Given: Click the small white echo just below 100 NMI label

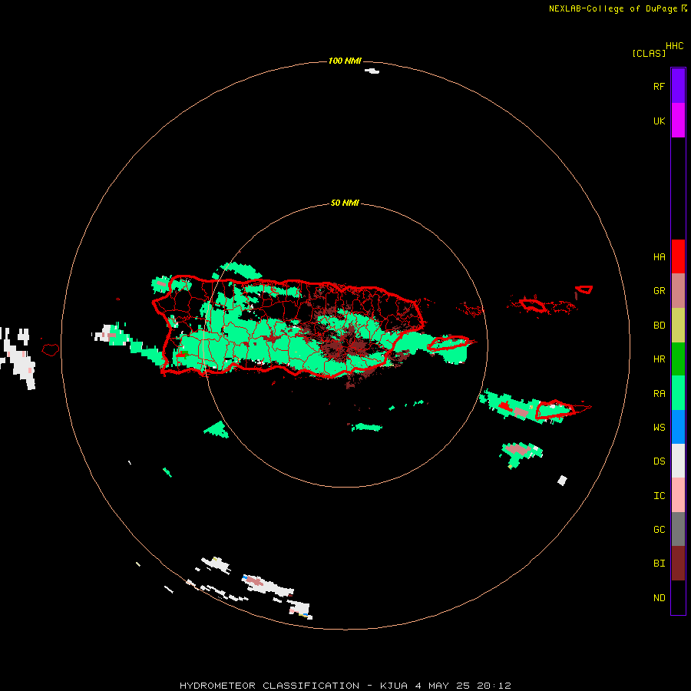Looking at the screenshot, I should click(x=372, y=71).
